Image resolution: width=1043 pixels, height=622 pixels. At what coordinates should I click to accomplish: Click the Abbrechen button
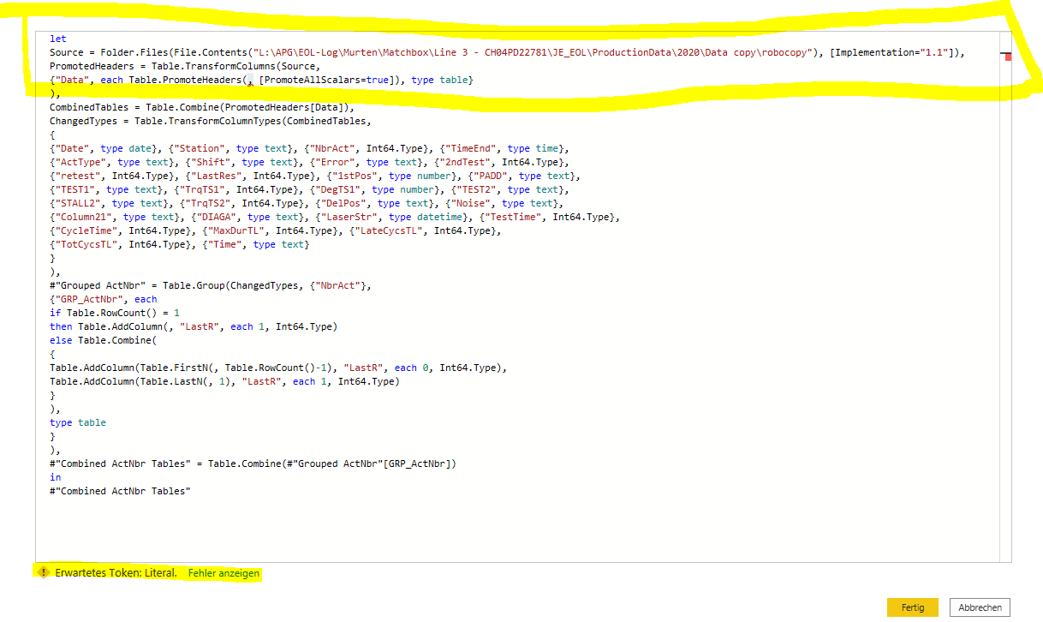[980, 607]
